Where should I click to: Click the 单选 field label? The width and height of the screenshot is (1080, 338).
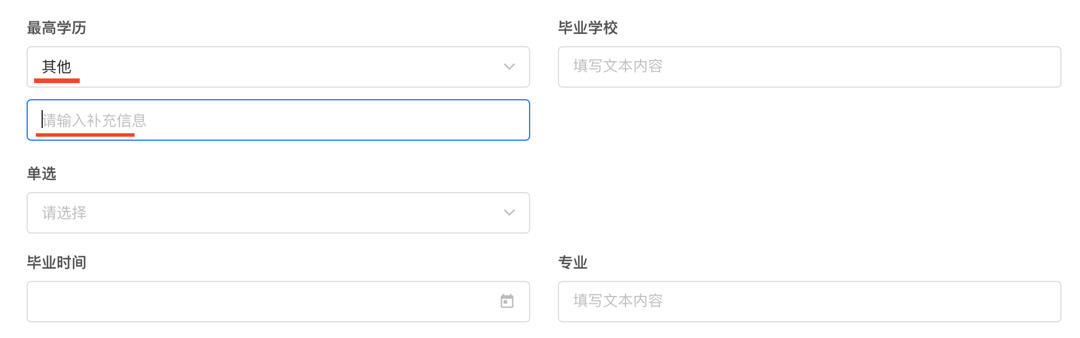click(42, 174)
